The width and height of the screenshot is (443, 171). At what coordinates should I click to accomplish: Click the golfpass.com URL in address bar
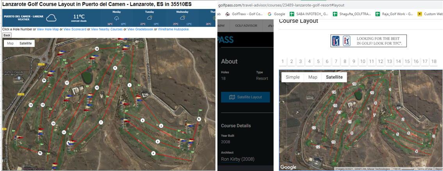[x=281, y=5]
